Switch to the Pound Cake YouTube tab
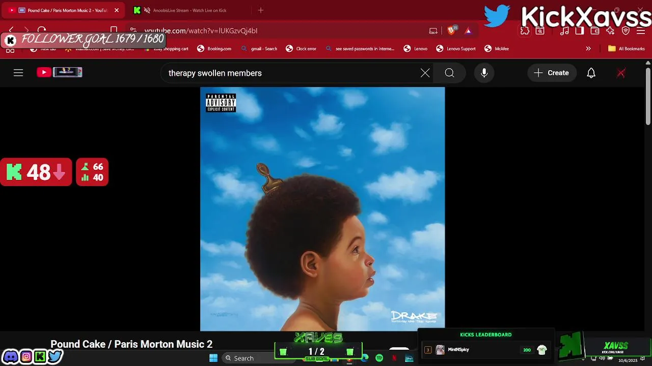Viewport: 652px width, 366px height. click(64, 10)
